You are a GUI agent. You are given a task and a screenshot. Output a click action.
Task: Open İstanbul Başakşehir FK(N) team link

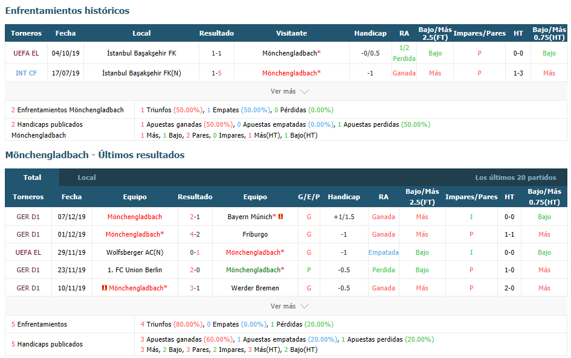(141, 73)
